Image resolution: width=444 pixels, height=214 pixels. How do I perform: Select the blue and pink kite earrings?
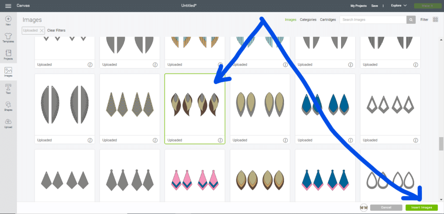coord(325,176)
